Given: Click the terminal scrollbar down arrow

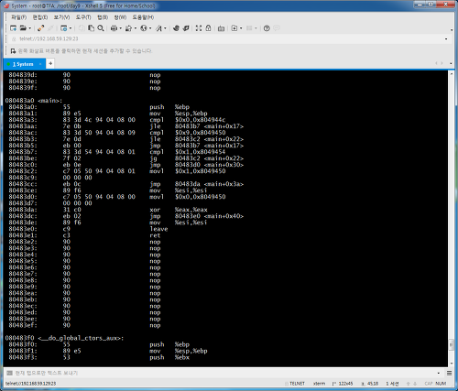Looking at the screenshot, I should (x=452, y=364).
